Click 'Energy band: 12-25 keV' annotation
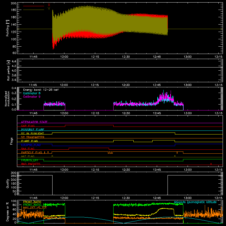 [x=41, y=90]
